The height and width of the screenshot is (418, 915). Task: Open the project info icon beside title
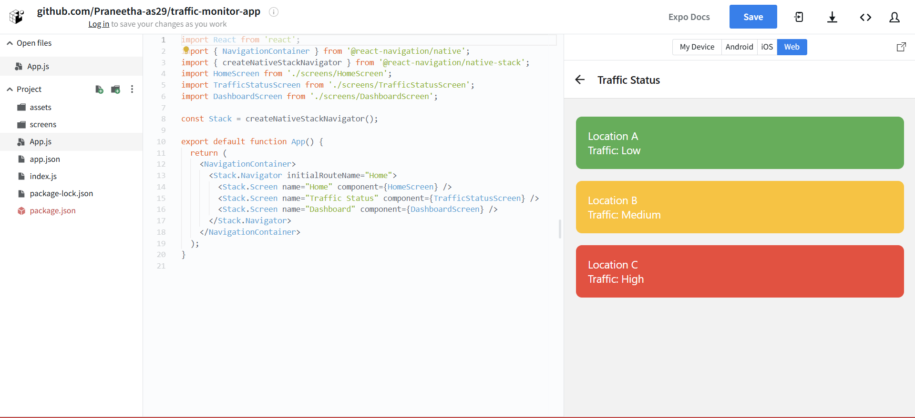(273, 12)
